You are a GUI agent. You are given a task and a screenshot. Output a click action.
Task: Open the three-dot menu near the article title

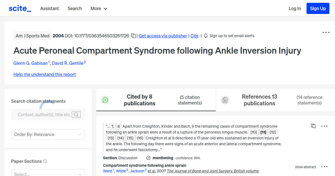[326, 32]
